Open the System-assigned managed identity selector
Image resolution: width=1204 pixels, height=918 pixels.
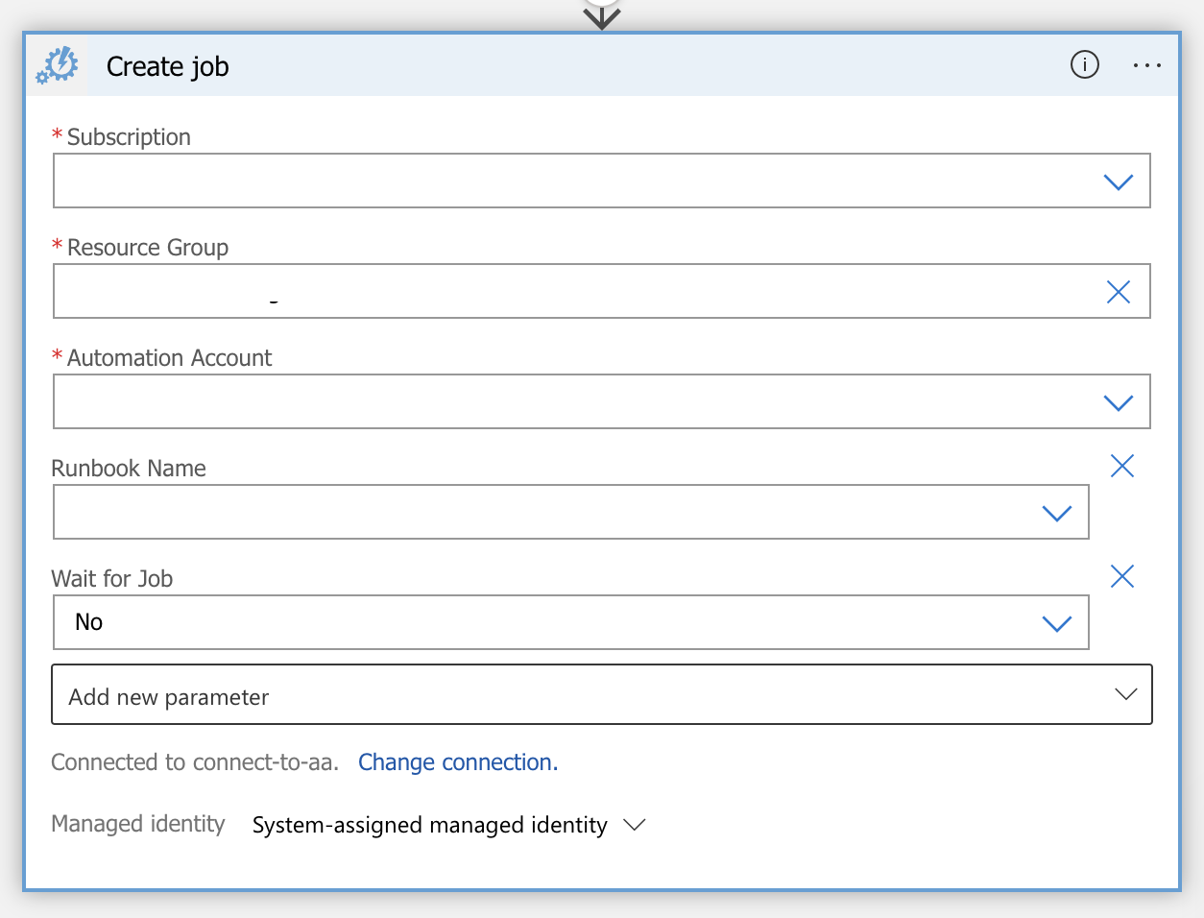point(447,825)
